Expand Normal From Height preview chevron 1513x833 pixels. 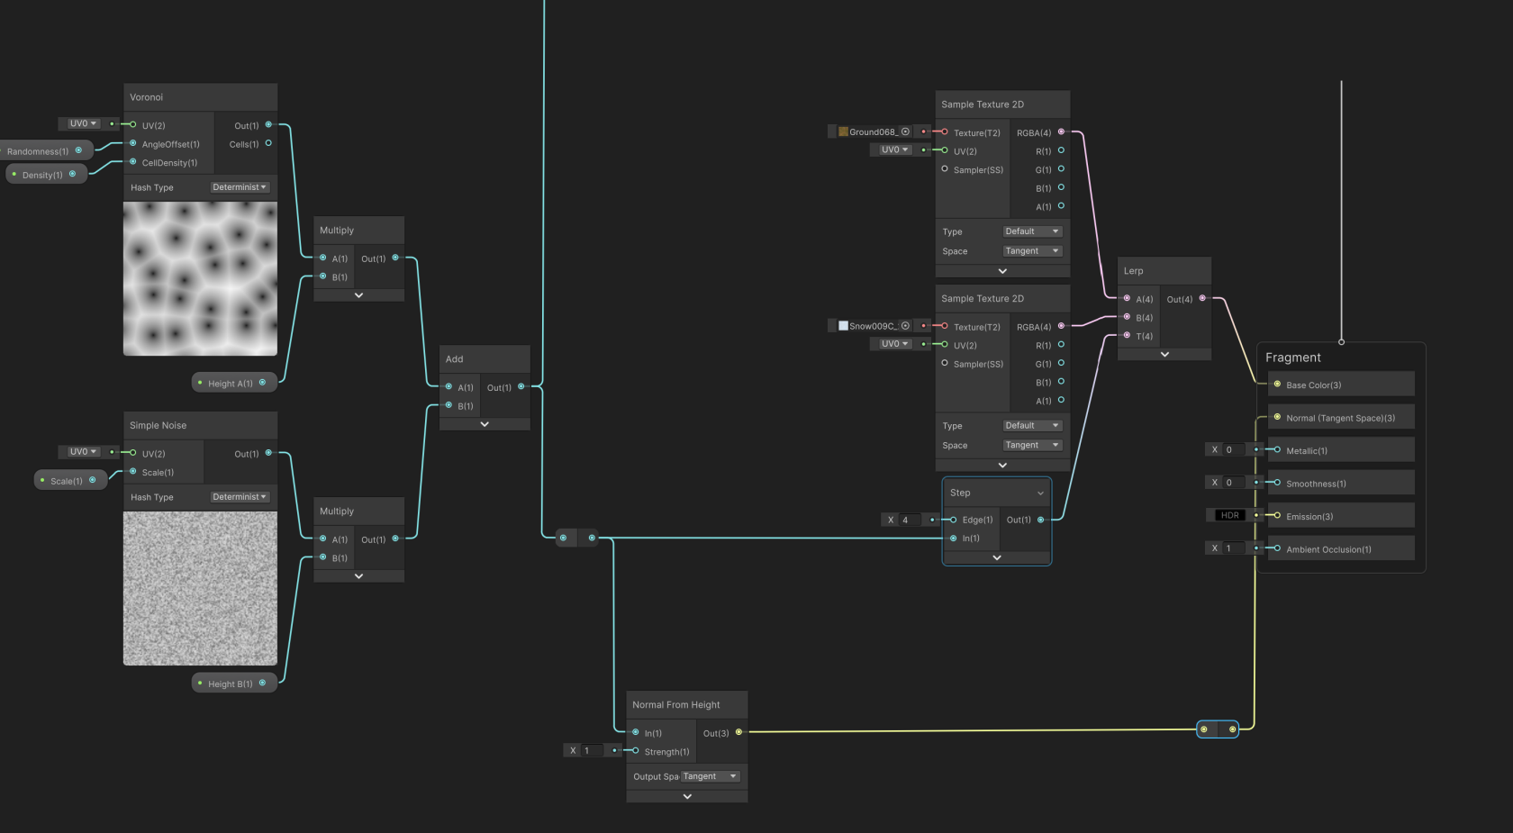(x=687, y=796)
